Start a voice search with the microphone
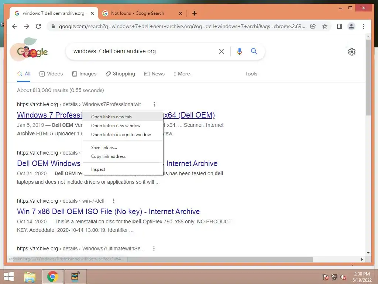Viewport: 378px width, 284px height. [x=239, y=51]
